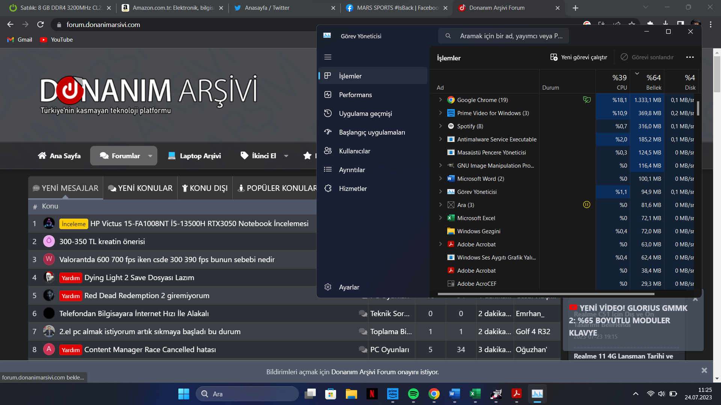
Task: Click İşlemler tab in Task Manager
Action: 372,76
